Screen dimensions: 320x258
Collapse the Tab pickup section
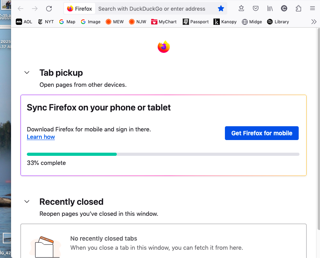click(27, 73)
